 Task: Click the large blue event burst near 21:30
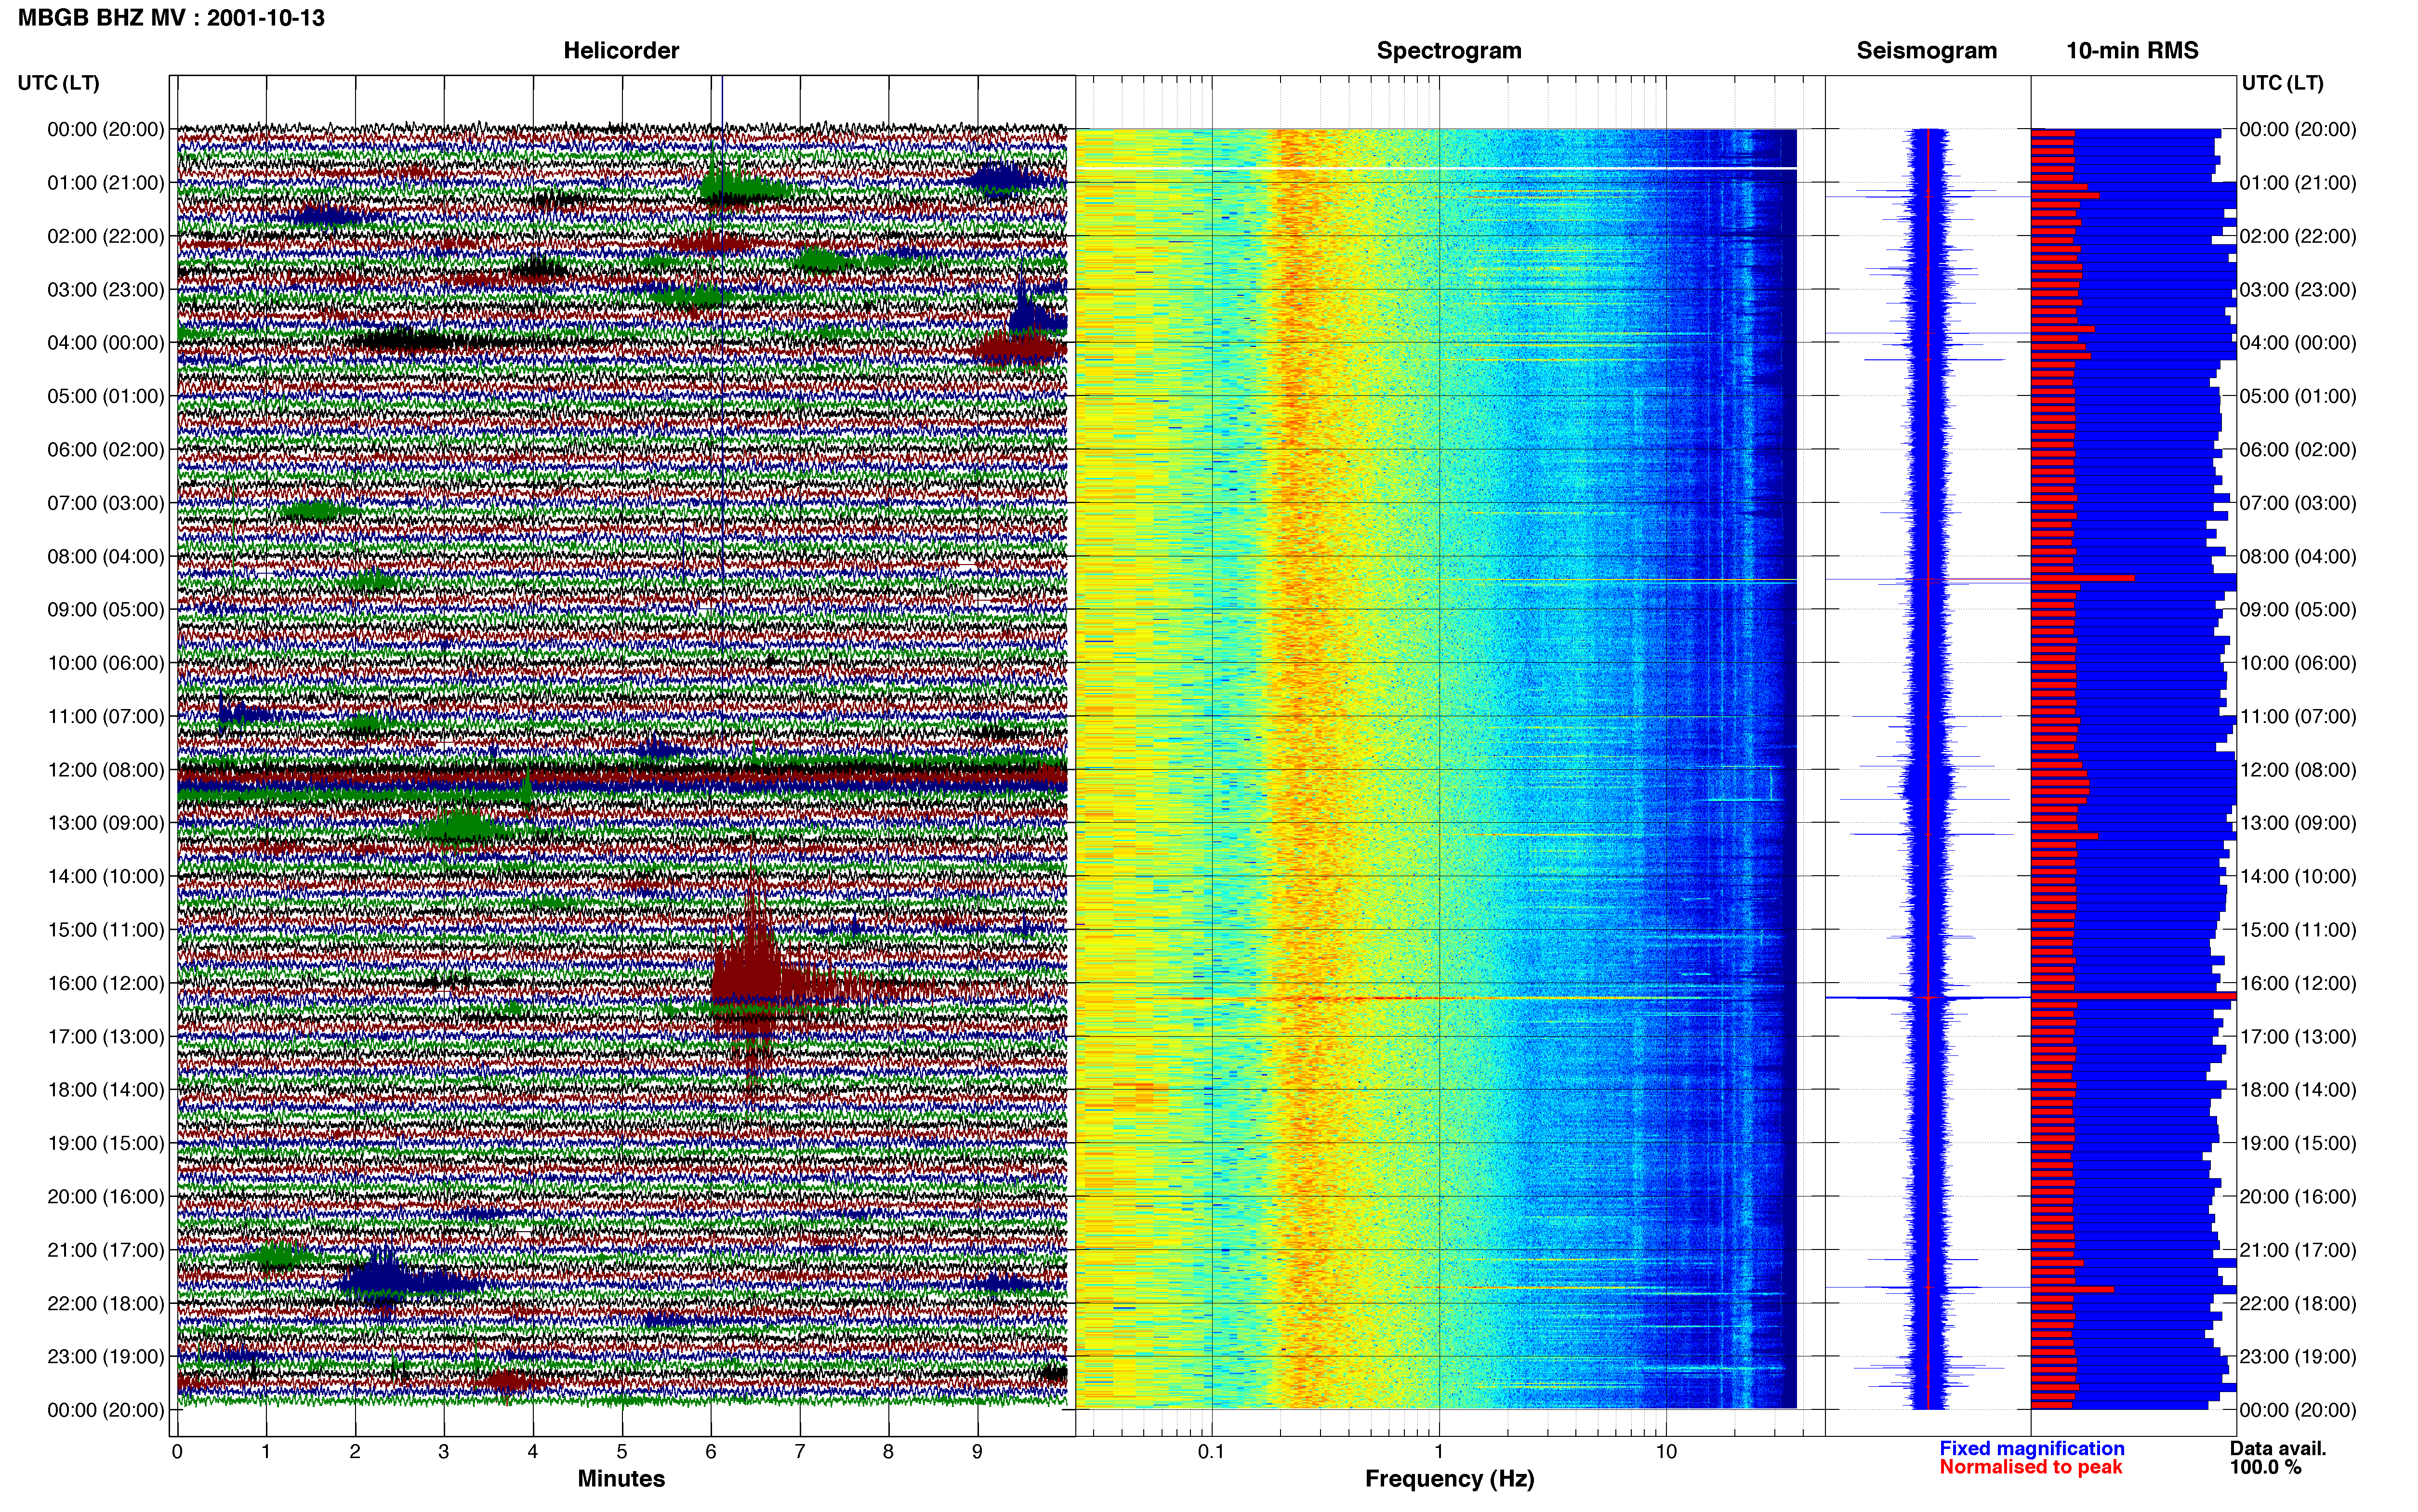click(x=385, y=1281)
